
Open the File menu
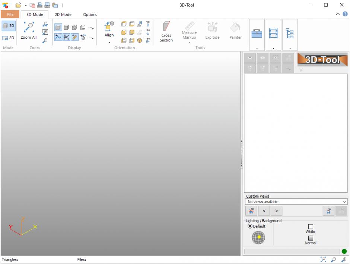click(x=10, y=14)
